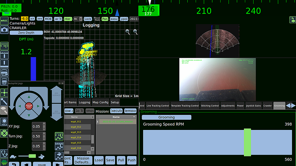296x166 pixels.
Task: Open the Setup tab
Action: click(115, 102)
